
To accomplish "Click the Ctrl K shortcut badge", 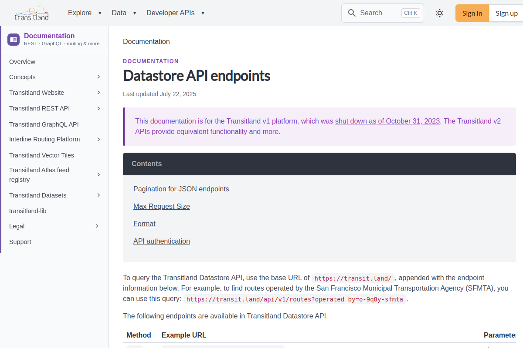I will (411, 13).
